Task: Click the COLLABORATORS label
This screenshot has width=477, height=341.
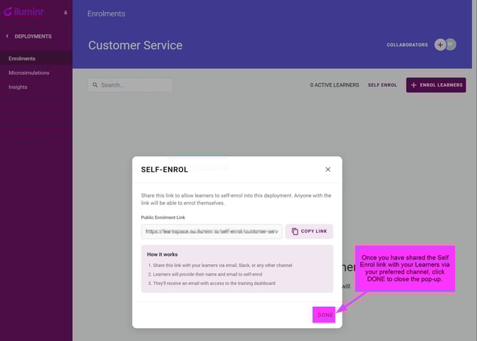Action: (407, 45)
